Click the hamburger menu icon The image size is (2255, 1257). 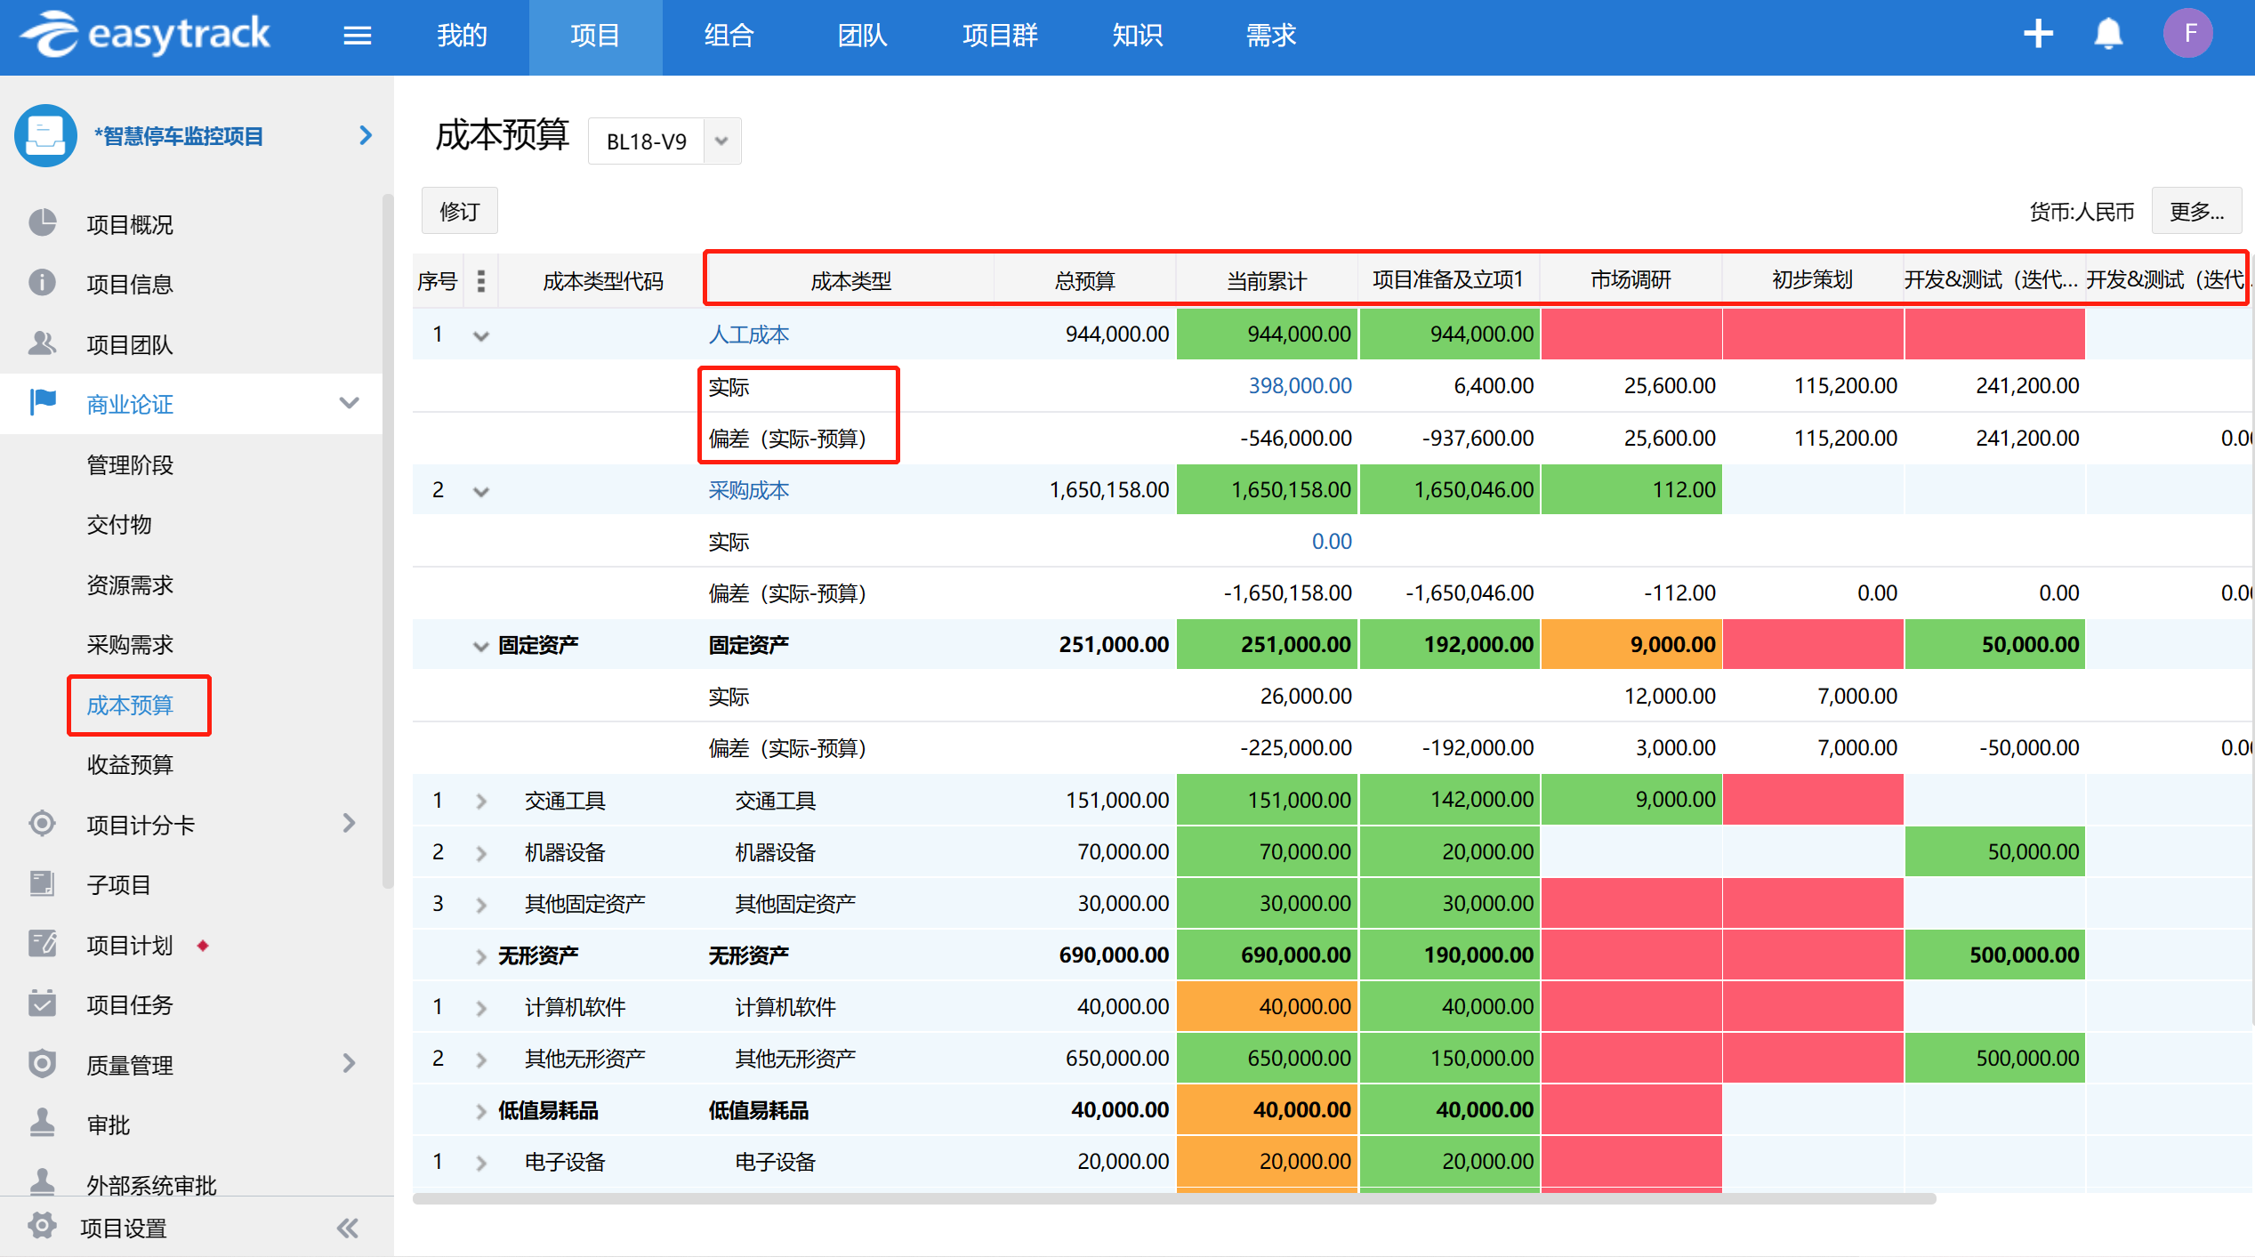coord(357,36)
